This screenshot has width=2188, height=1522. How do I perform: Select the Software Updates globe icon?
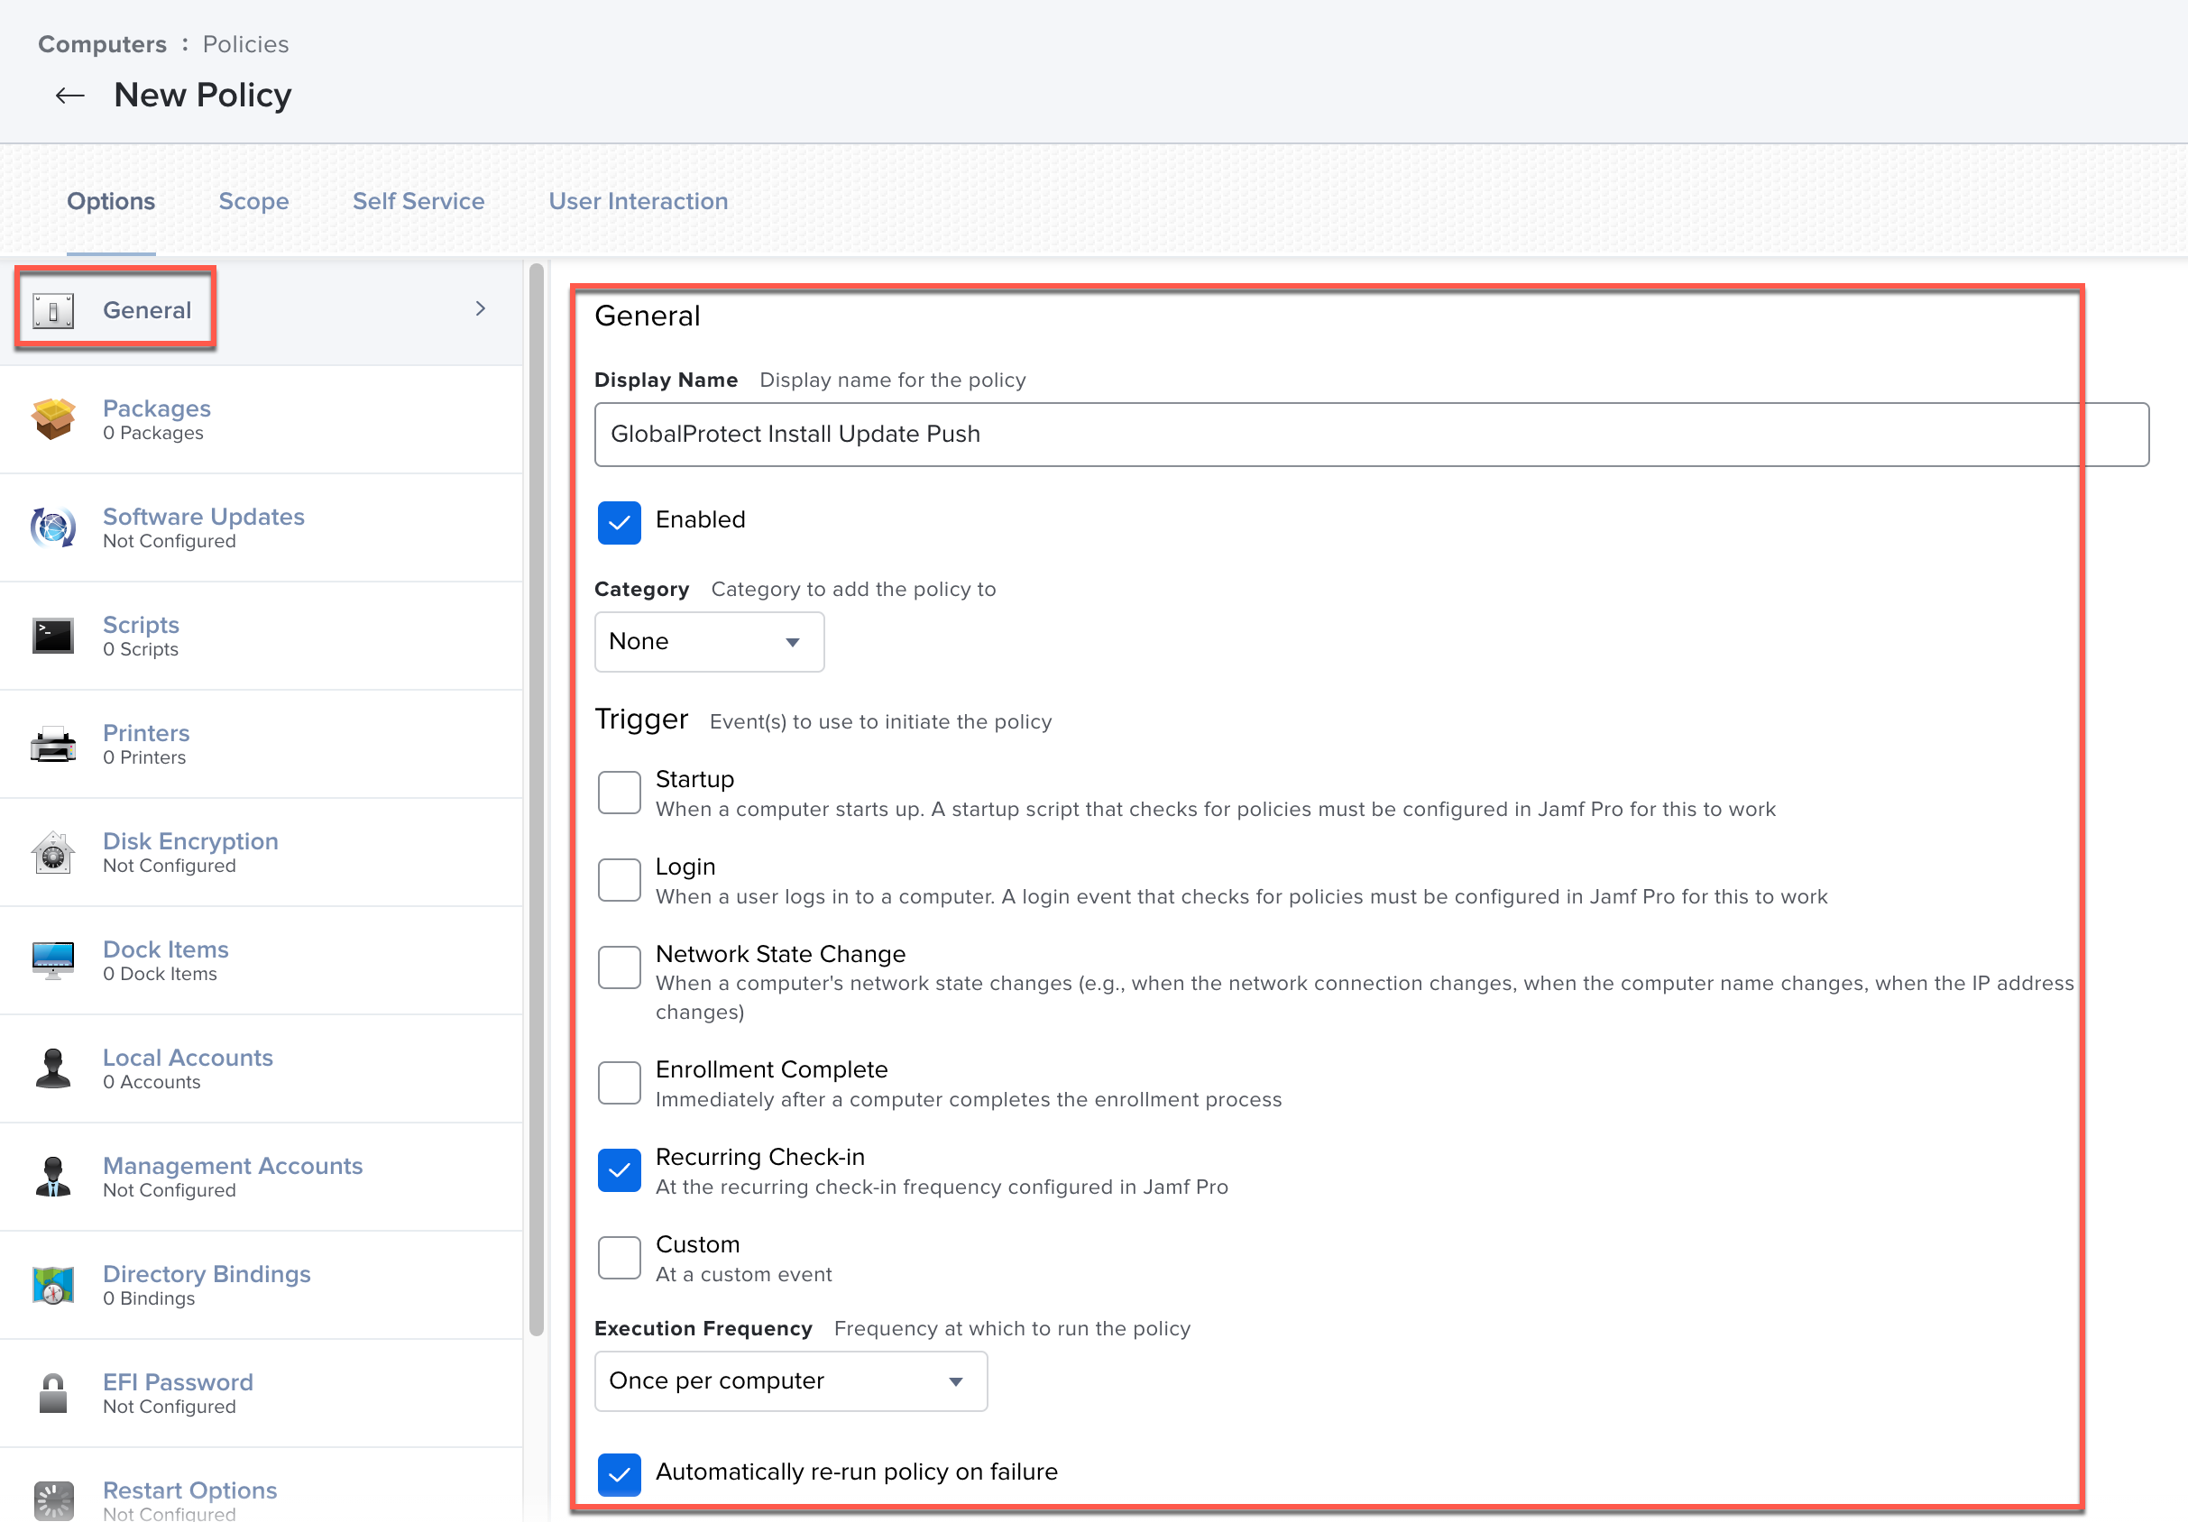pos(53,527)
